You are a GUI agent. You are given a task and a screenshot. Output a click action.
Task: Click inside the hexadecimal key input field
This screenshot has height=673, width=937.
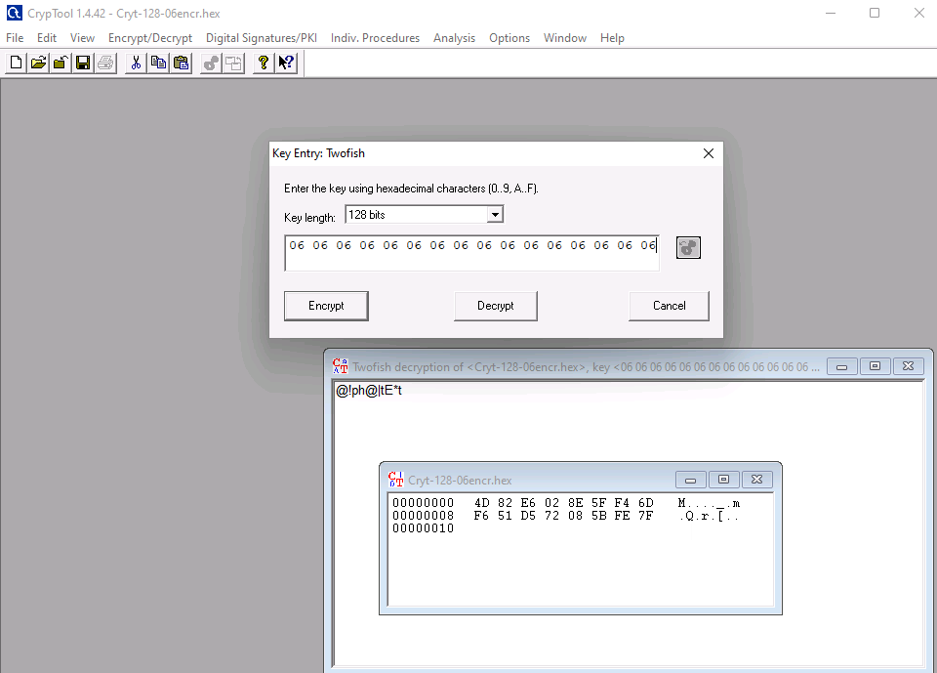pyautogui.click(x=471, y=254)
